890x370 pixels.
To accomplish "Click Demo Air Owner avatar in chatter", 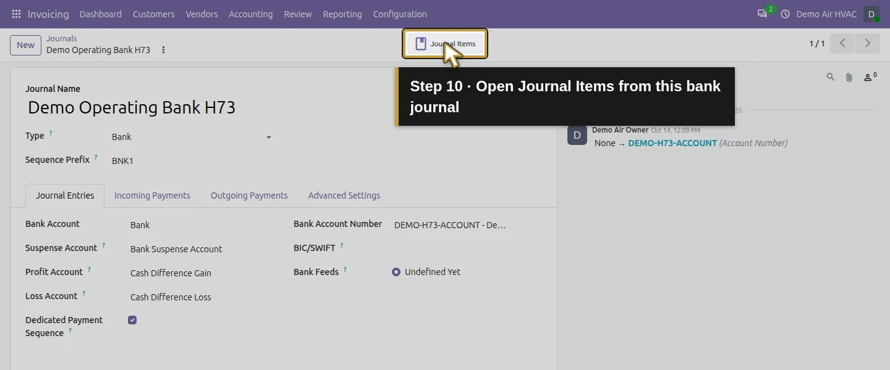I will (x=577, y=135).
